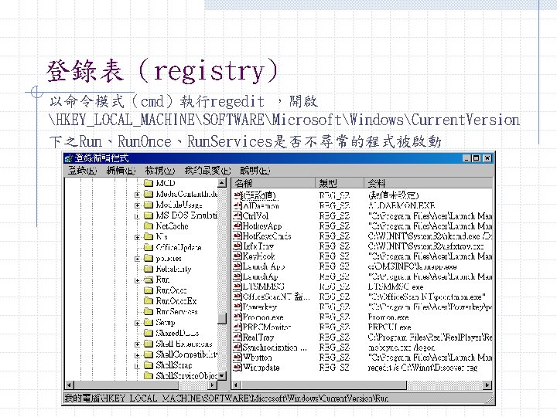Expand the Setup tree node
The image size is (557, 417).
(x=138, y=323)
